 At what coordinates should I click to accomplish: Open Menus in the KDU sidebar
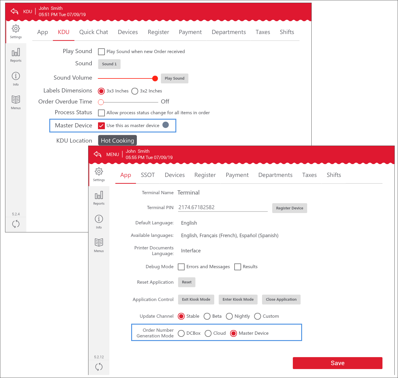tap(16, 102)
